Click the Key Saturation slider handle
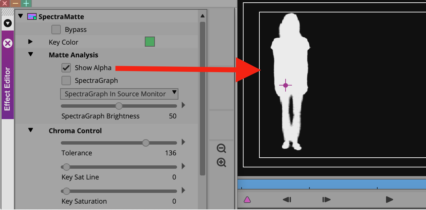This screenshot has height=210, width=426. click(x=67, y=191)
